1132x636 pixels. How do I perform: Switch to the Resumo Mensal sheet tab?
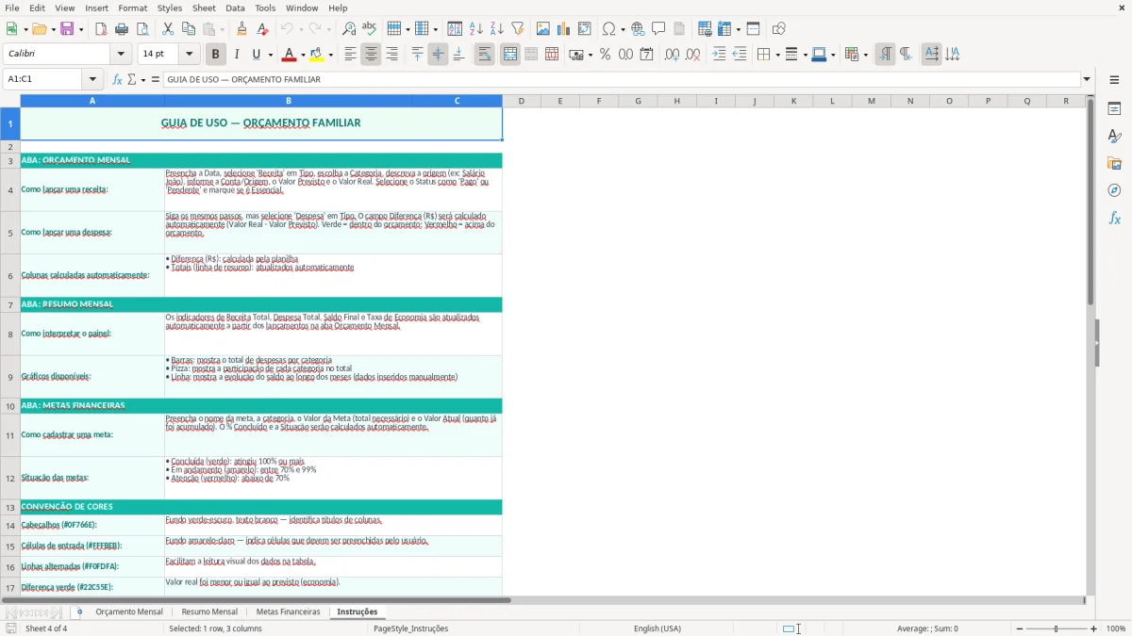(209, 612)
